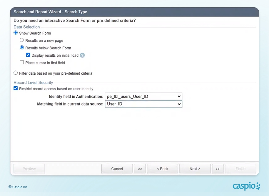The width and height of the screenshot is (269, 196).
Task: Select Results below Search Form option
Action: 22,48
